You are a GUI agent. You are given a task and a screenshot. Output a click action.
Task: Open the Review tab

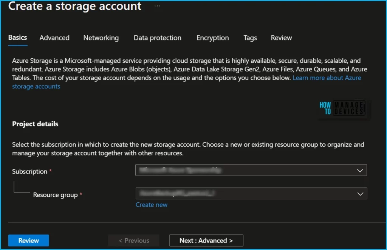point(281,38)
